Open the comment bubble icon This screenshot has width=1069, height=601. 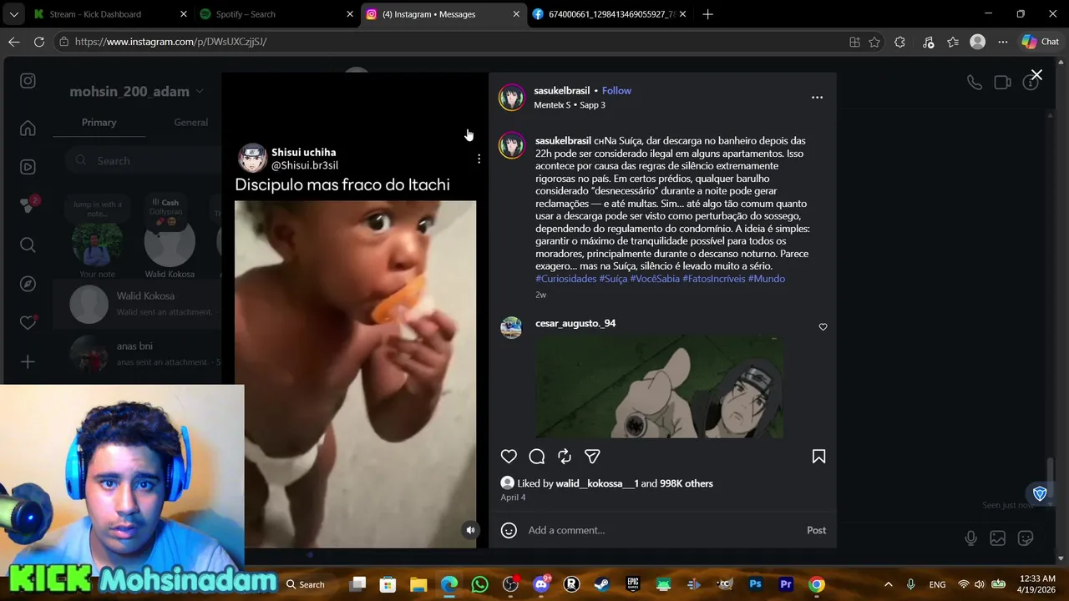[x=537, y=457]
